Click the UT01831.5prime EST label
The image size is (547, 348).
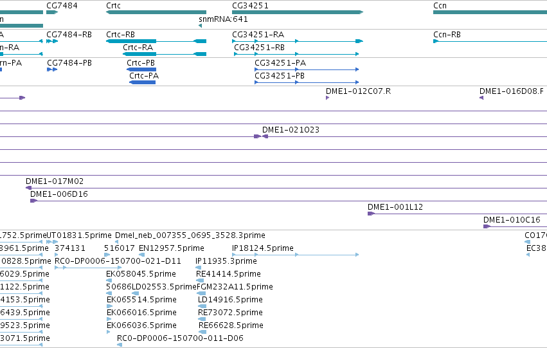[x=79, y=235]
